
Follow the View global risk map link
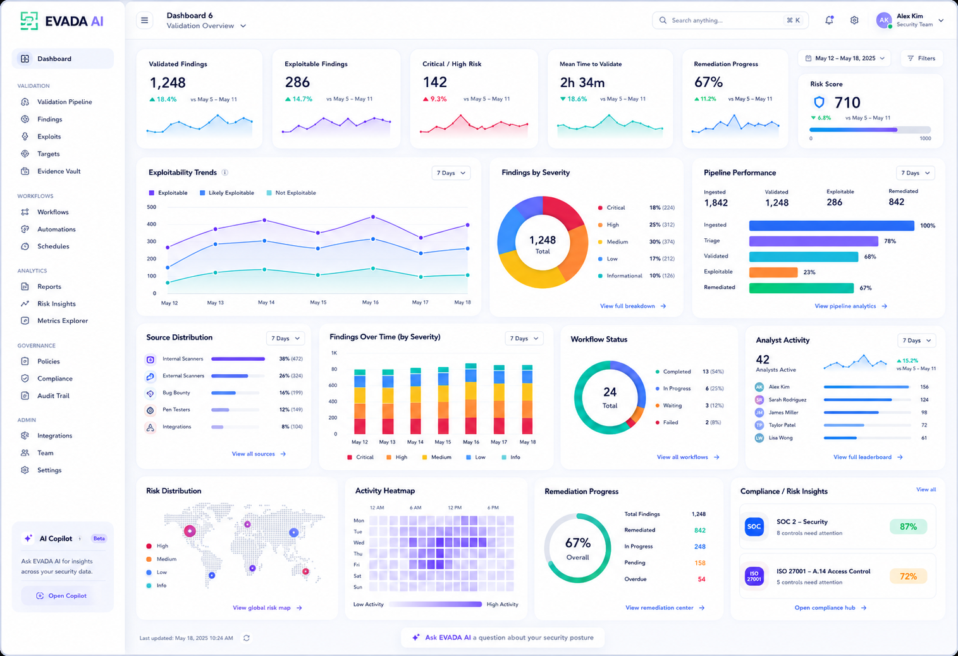(x=267, y=608)
